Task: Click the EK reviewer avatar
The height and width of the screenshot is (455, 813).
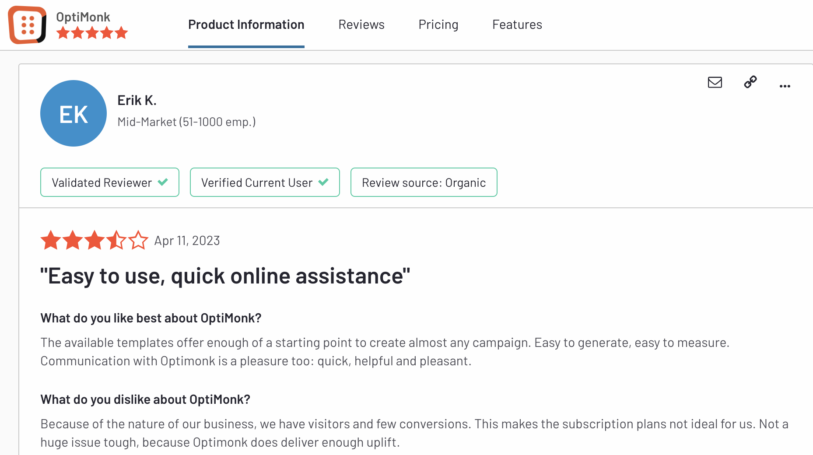Action: [74, 113]
